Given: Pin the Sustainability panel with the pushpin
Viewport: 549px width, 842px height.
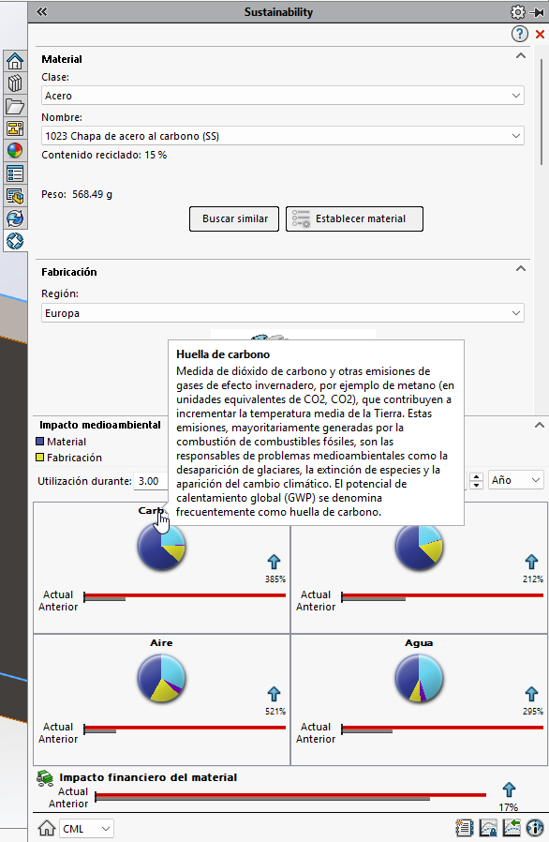Looking at the screenshot, I should pyautogui.click(x=537, y=12).
